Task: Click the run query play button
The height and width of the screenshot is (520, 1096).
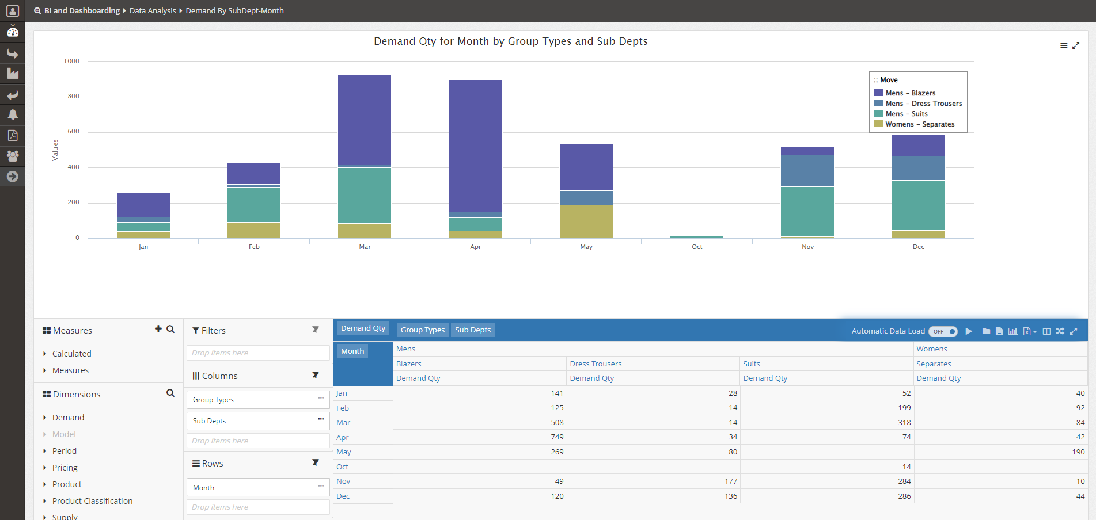Action: tap(969, 331)
